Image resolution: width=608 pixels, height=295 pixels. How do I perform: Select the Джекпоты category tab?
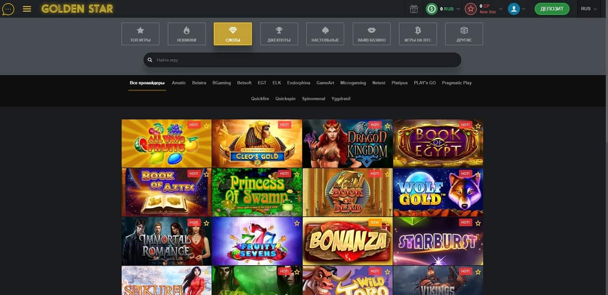(x=279, y=34)
